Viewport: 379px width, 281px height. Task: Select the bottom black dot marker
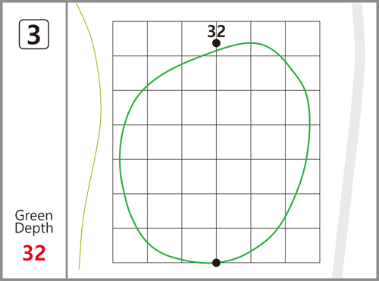pyautogui.click(x=216, y=263)
